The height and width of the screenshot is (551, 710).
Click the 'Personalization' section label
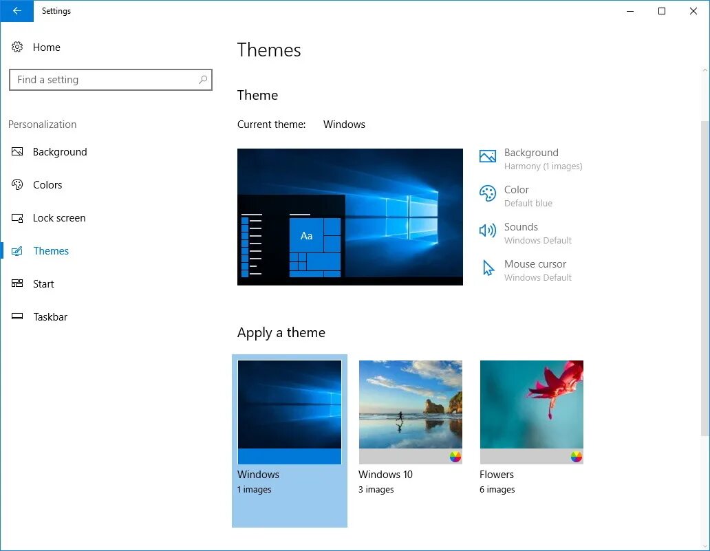point(43,125)
